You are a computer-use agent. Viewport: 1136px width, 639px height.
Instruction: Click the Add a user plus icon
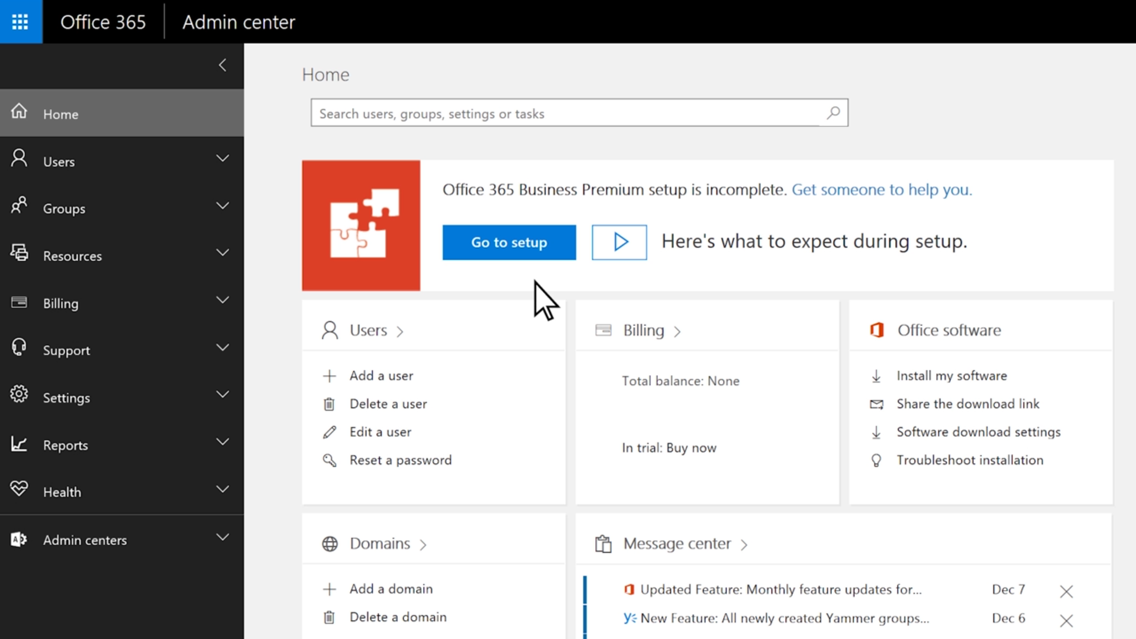[330, 376]
